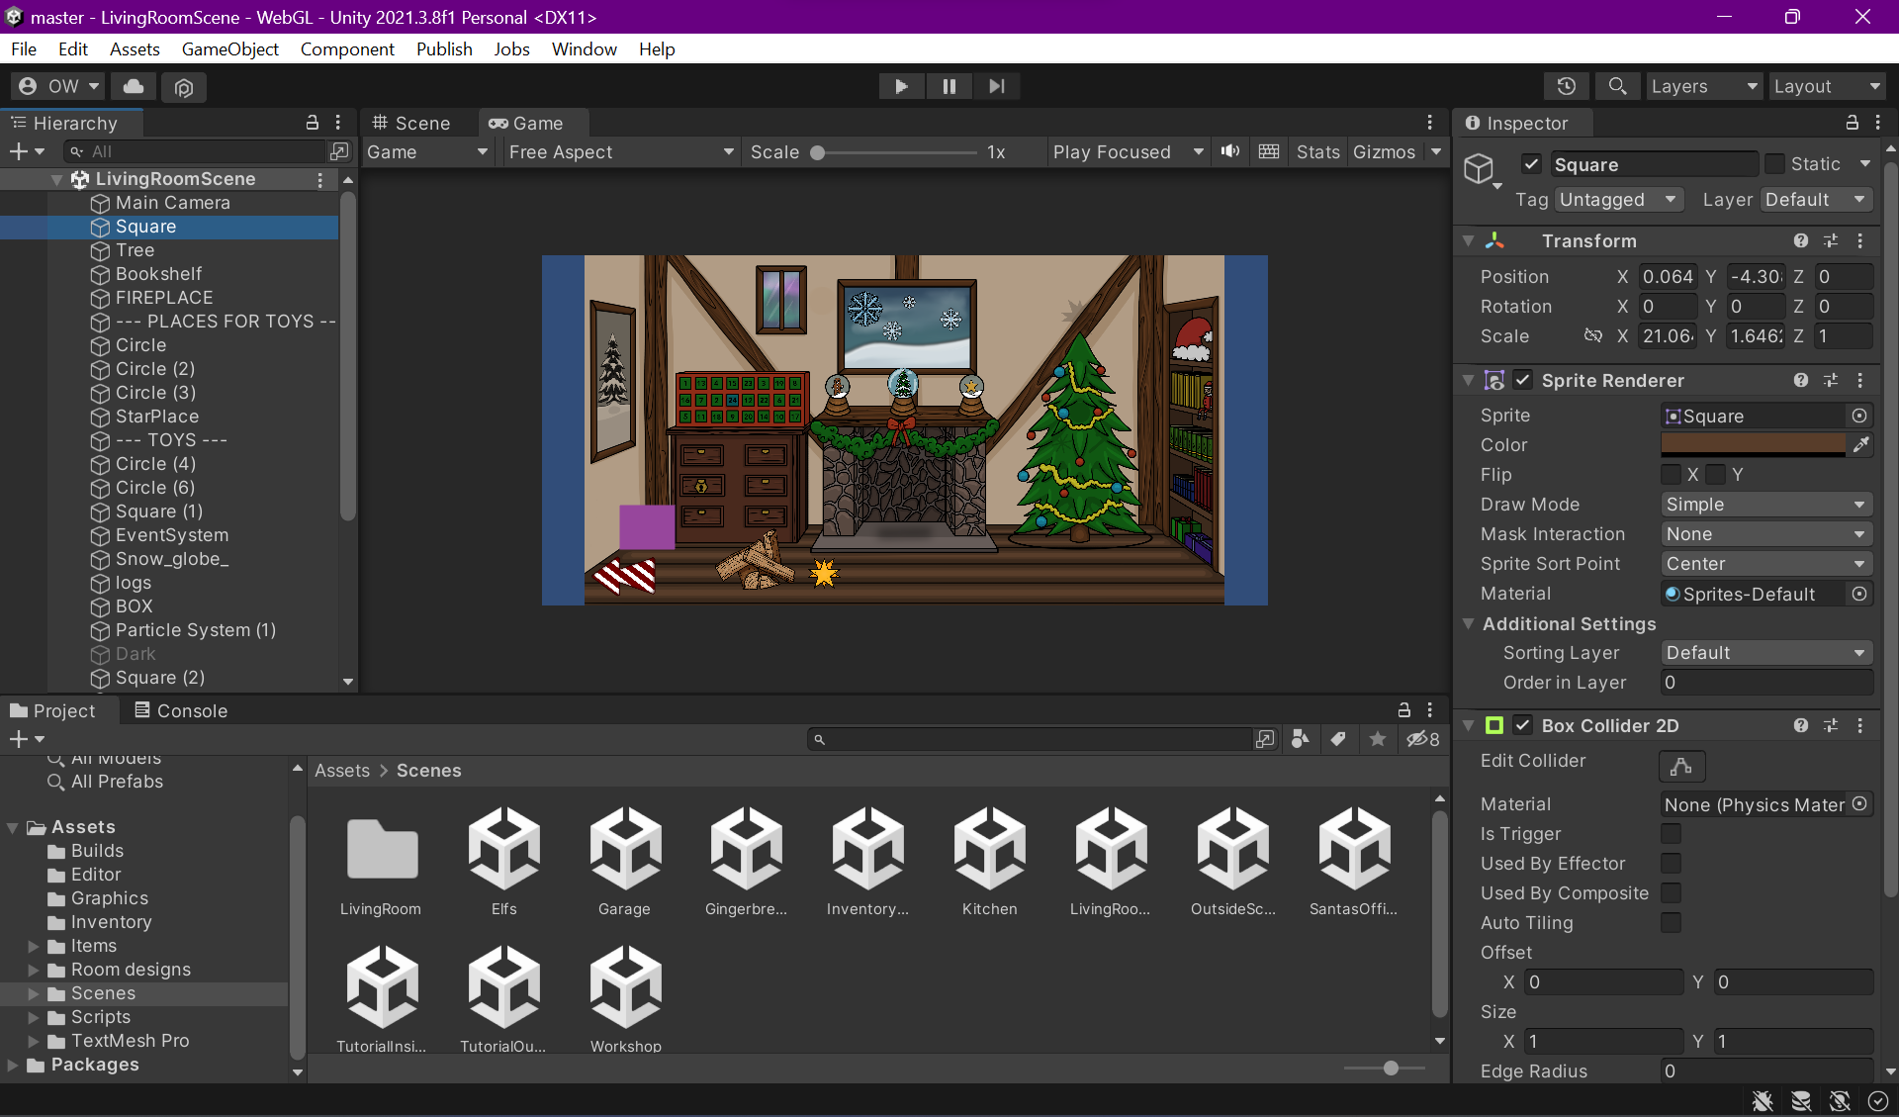Click the Gizmos button
The width and height of the screenshot is (1899, 1117).
tap(1384, 151)
